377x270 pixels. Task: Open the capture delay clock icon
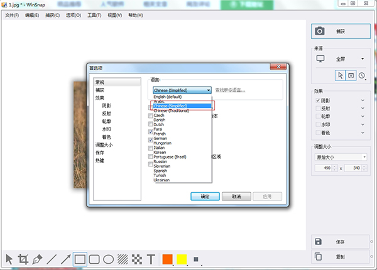362,76
